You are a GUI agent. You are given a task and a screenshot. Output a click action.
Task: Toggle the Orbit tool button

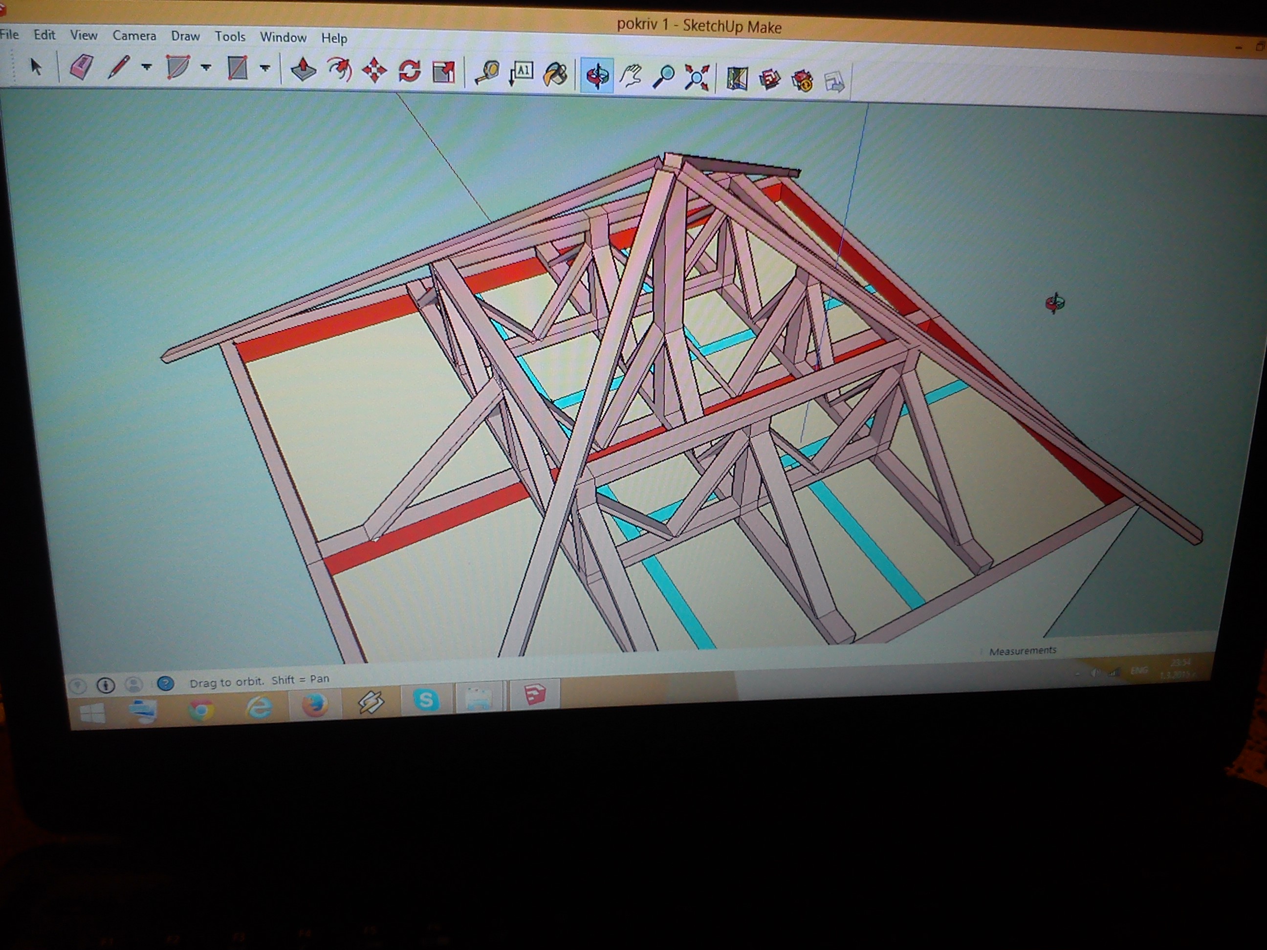(x=597, y=75)
